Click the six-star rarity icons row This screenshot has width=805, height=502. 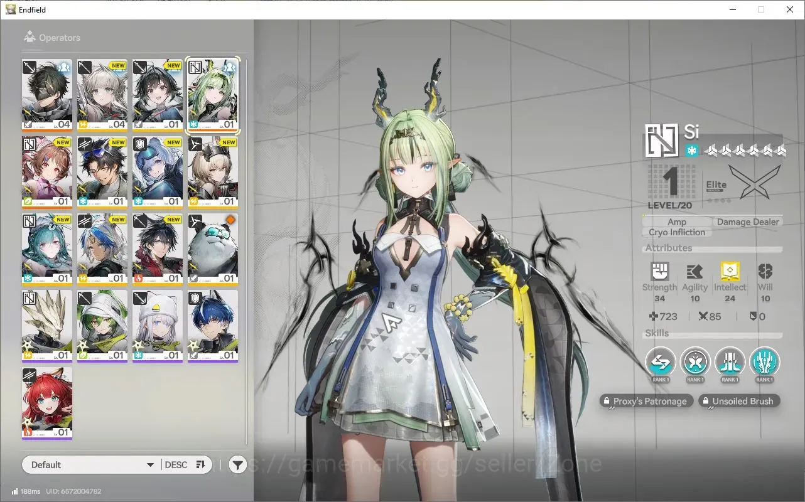point(745,151)
